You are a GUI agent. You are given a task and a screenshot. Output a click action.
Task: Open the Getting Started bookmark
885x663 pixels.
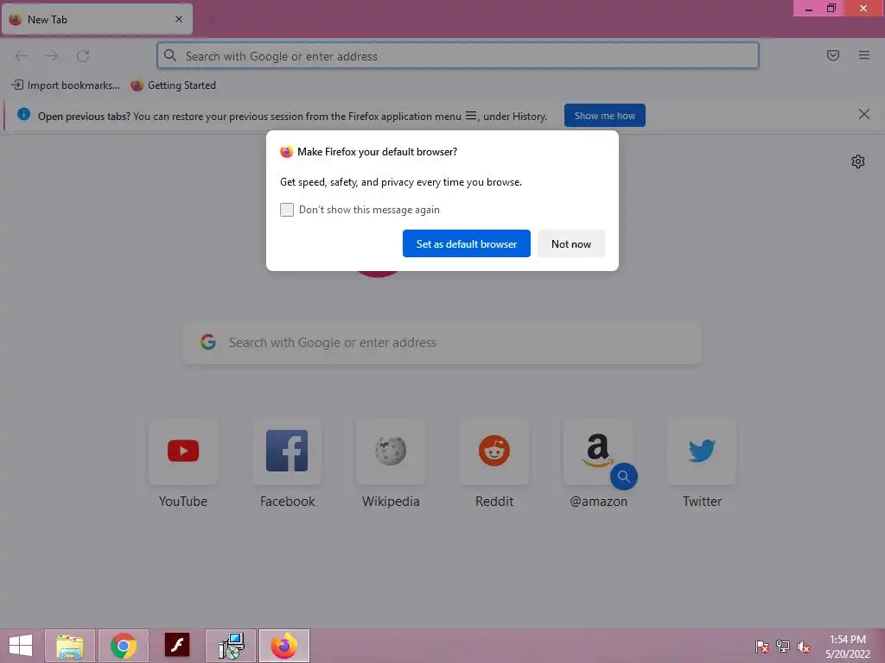(173, 85)
